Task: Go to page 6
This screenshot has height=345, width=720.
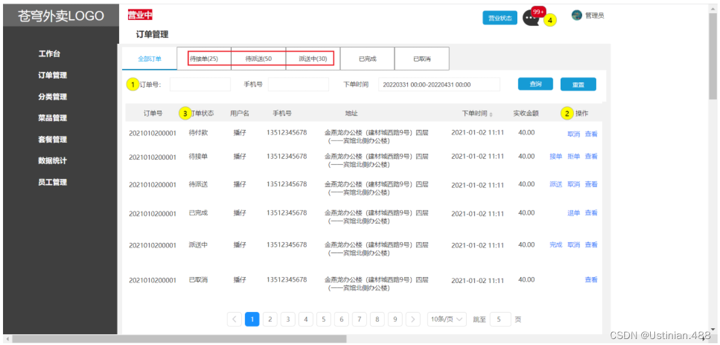Action: point(341,319)
